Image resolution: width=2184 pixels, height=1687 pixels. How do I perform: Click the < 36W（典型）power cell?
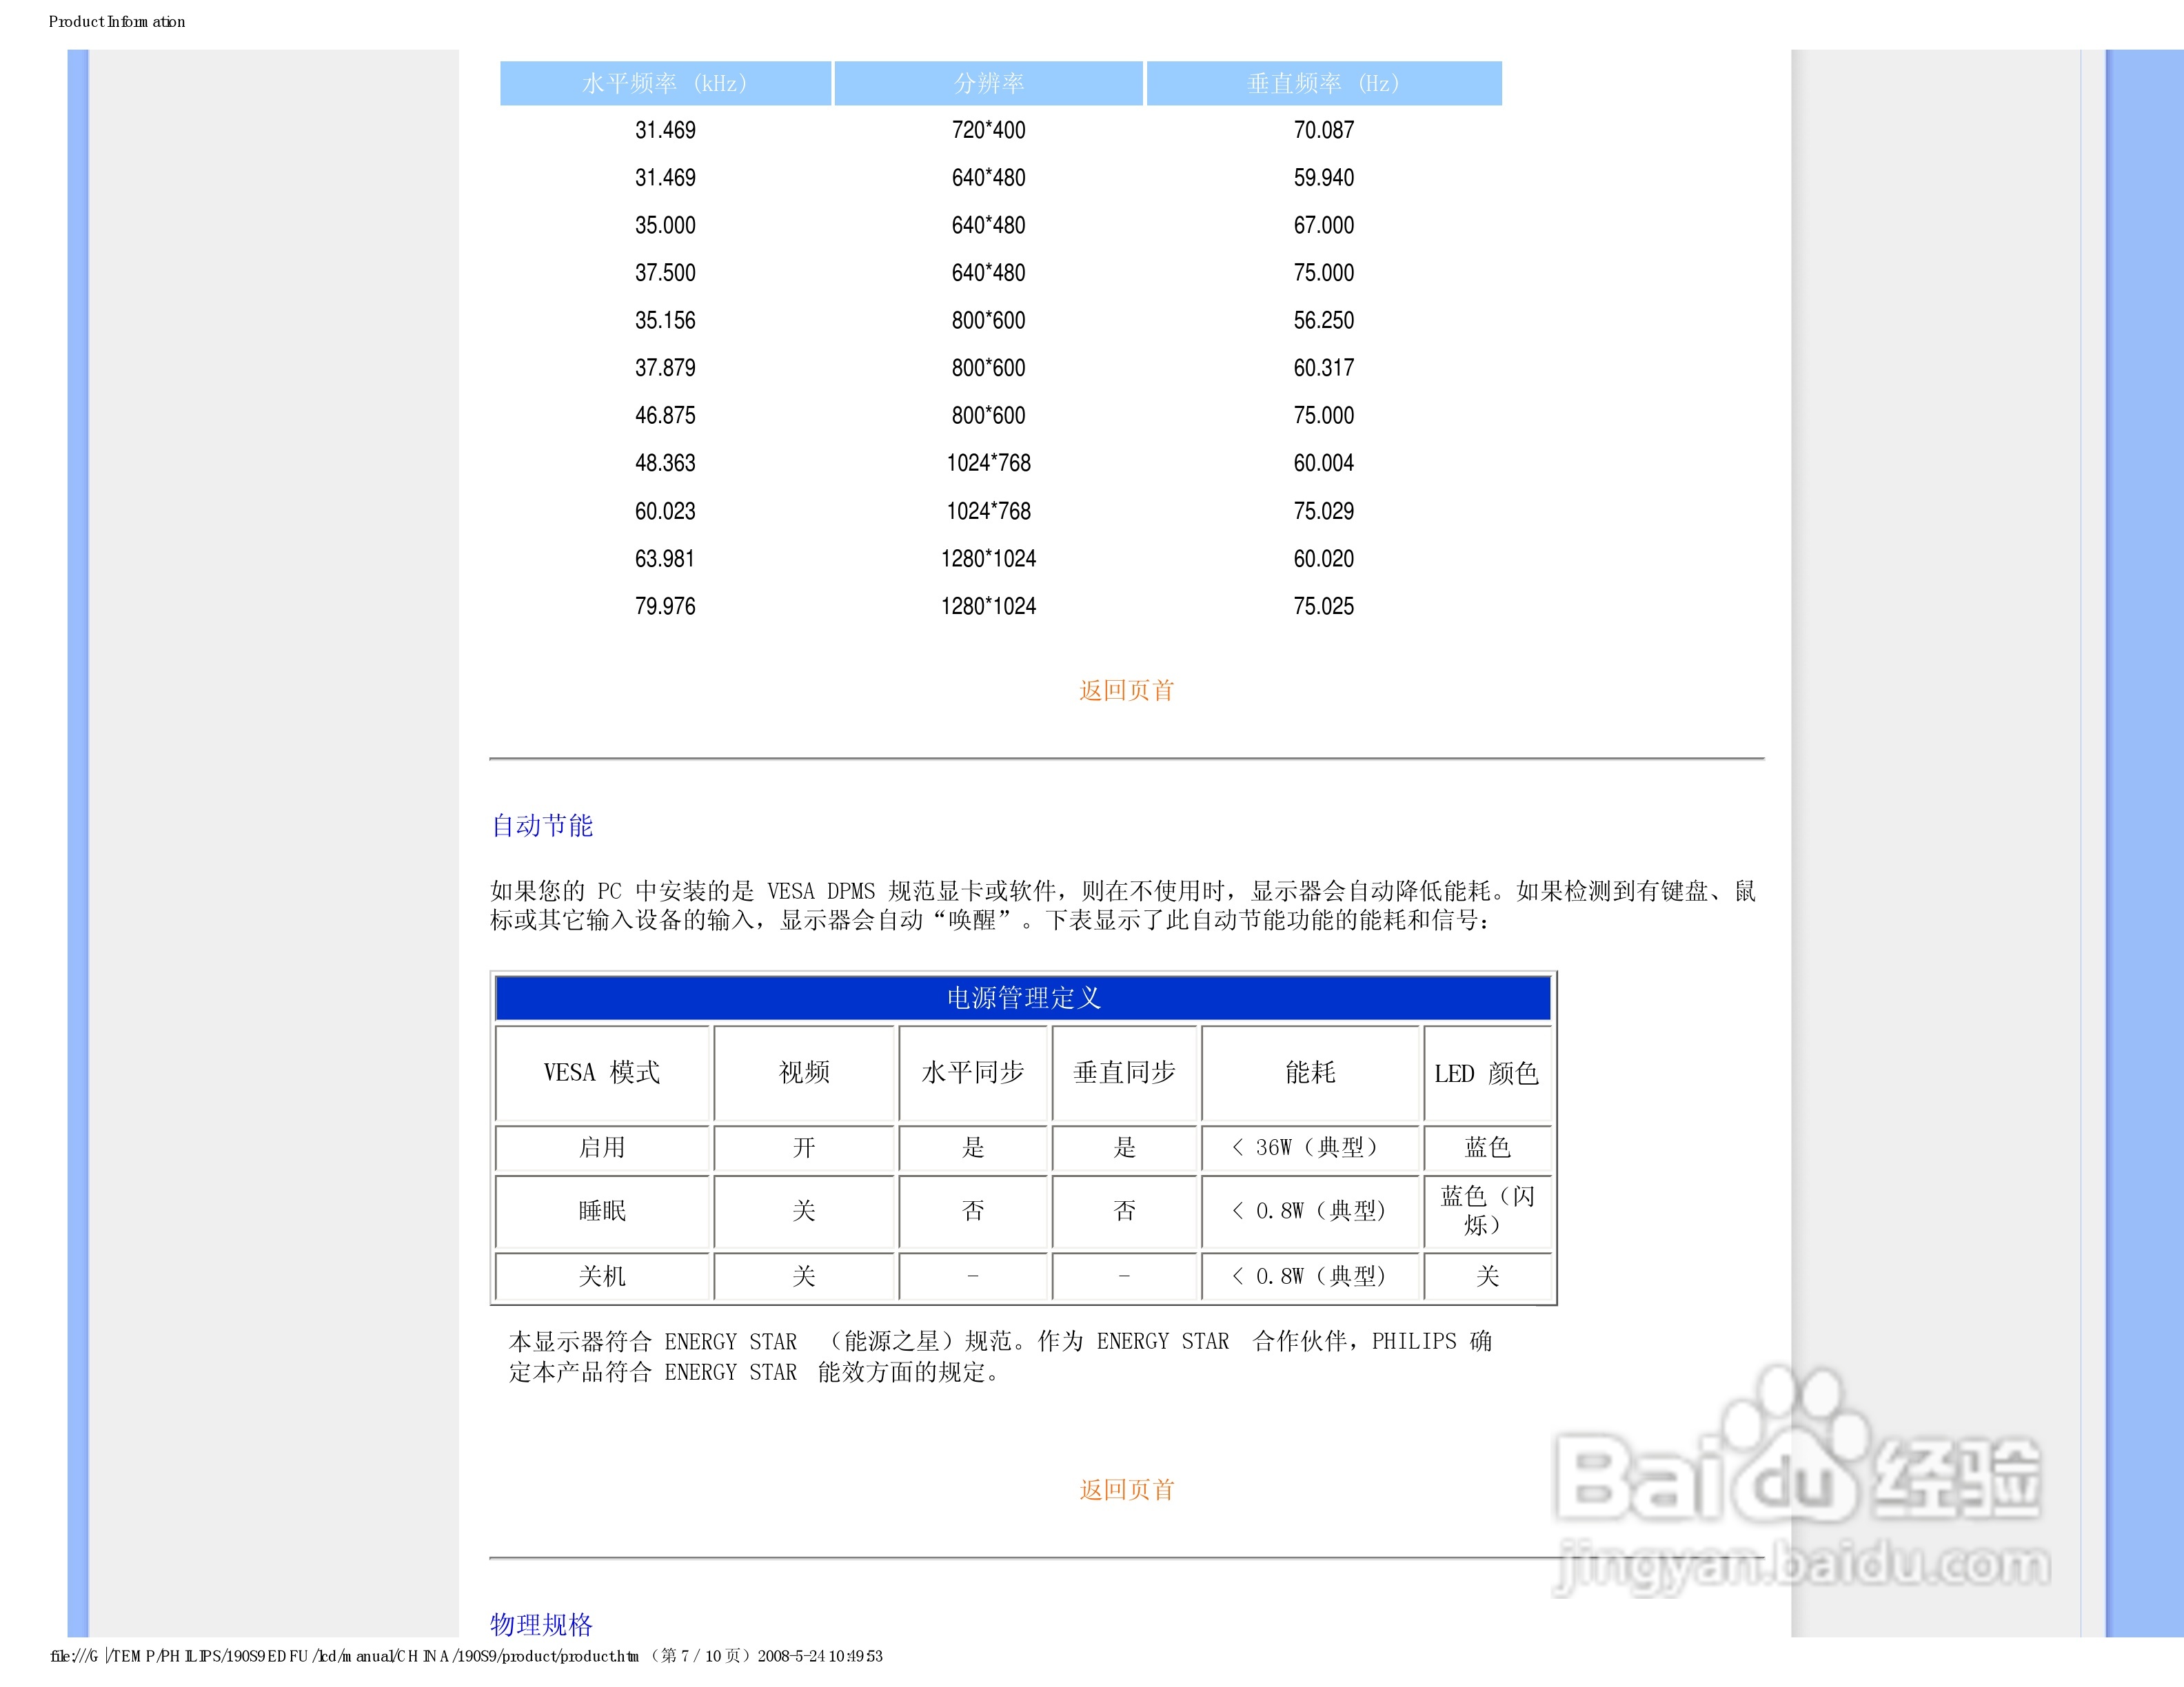tap(1310, 1147)
